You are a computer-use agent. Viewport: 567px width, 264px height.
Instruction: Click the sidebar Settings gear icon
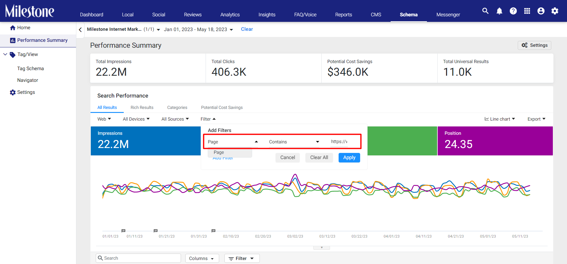tap(13, 92)
